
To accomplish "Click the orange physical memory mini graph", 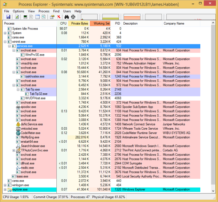I will [x=132, y=17].
